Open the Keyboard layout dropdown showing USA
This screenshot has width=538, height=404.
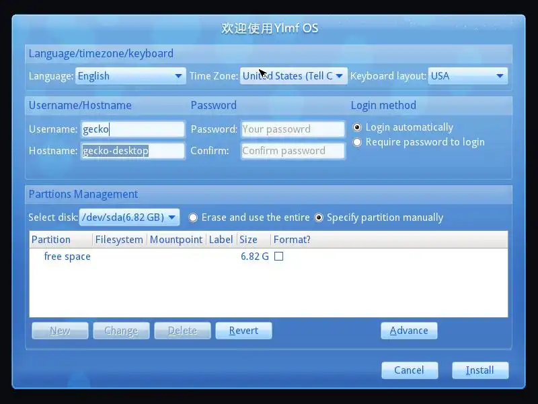pyautogui.click(x=467, y=76)
